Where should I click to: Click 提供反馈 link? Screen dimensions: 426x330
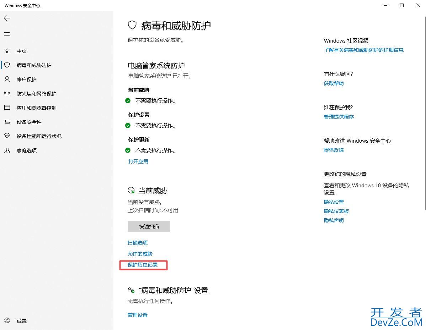coord(334,150)
